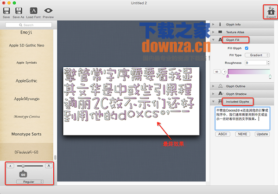This screenshot has height=194, width=278.
Task: Open the Regular font style dropdown
Action: (x=30, y=182)
